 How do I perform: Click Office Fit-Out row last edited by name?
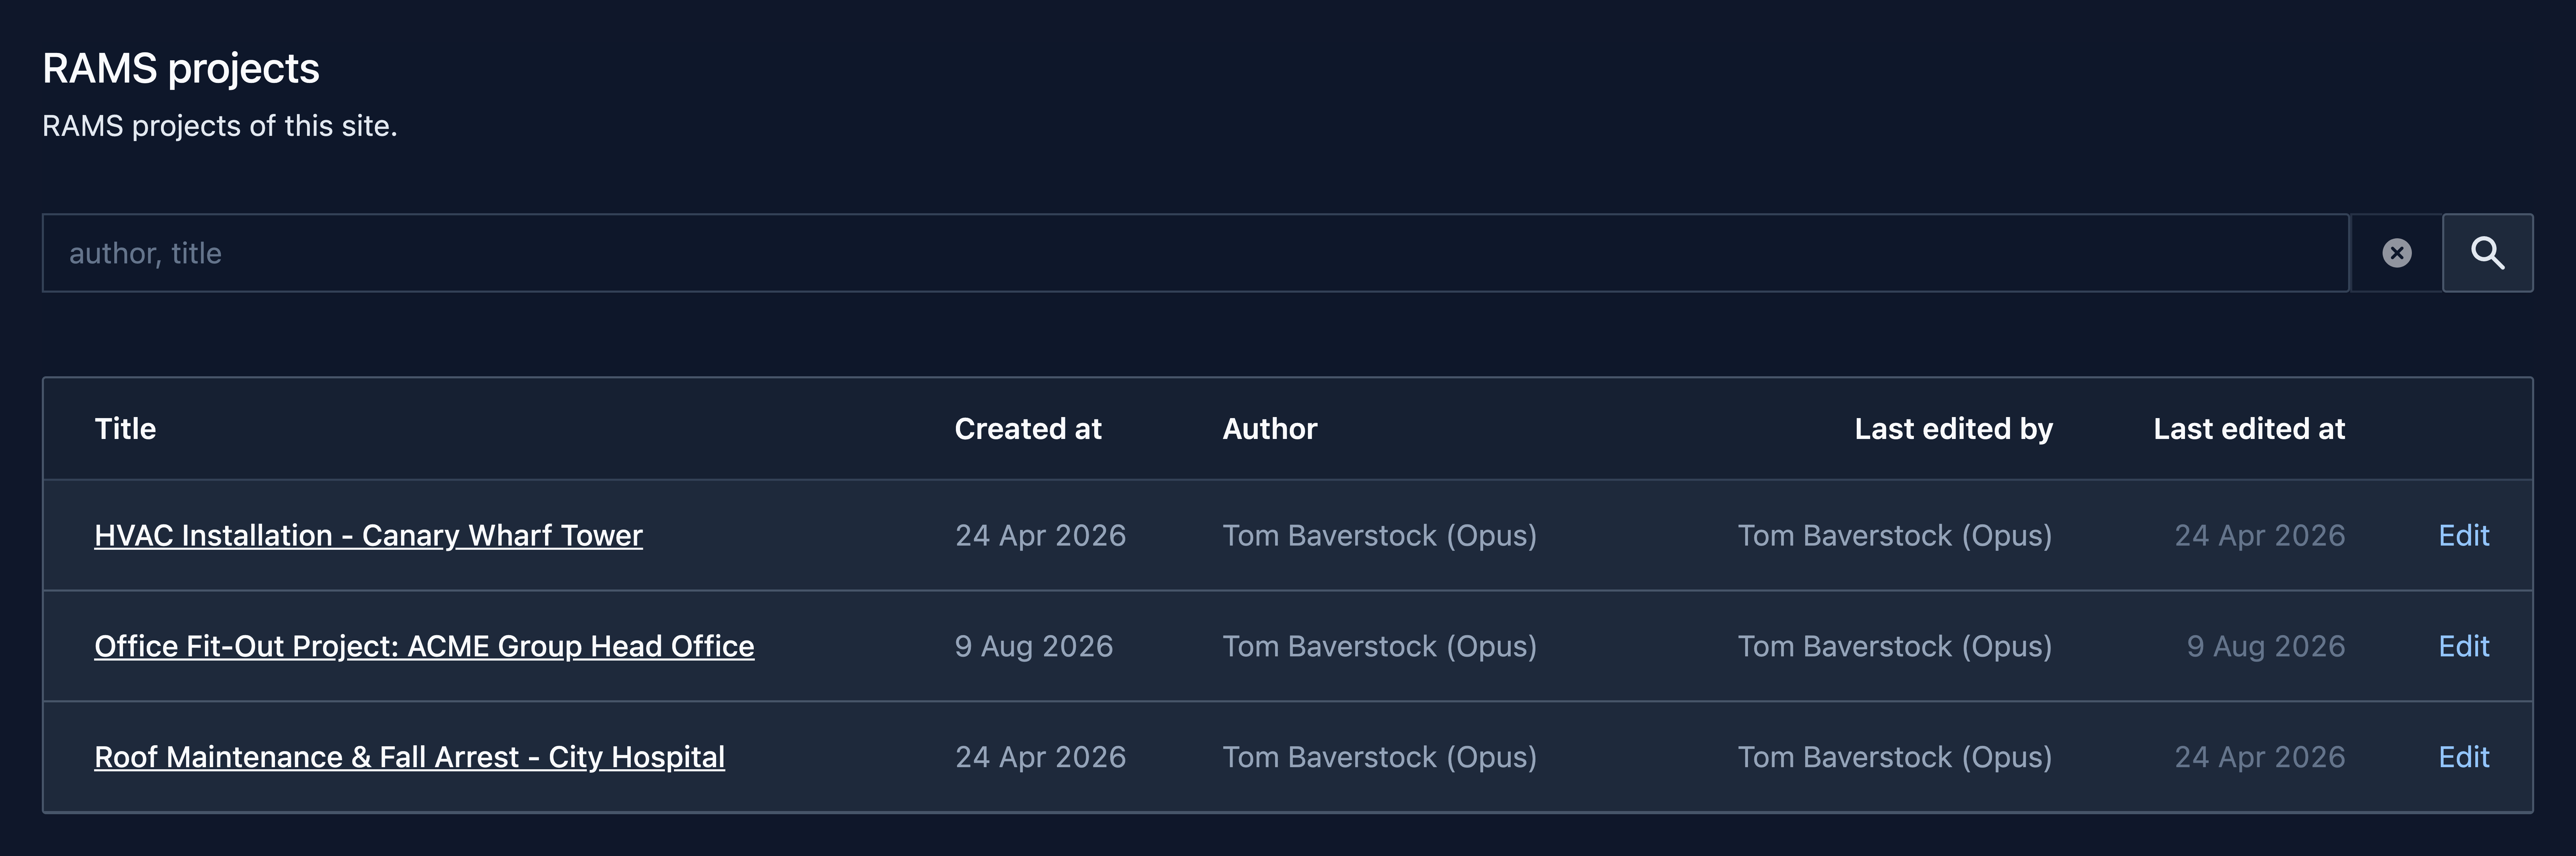point(1894,646)
